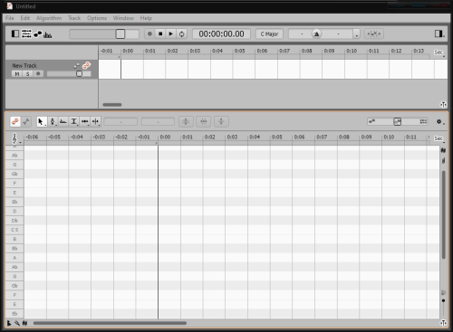Open the Edit menu
453x332 pixels.
click(x=25, y=18)
